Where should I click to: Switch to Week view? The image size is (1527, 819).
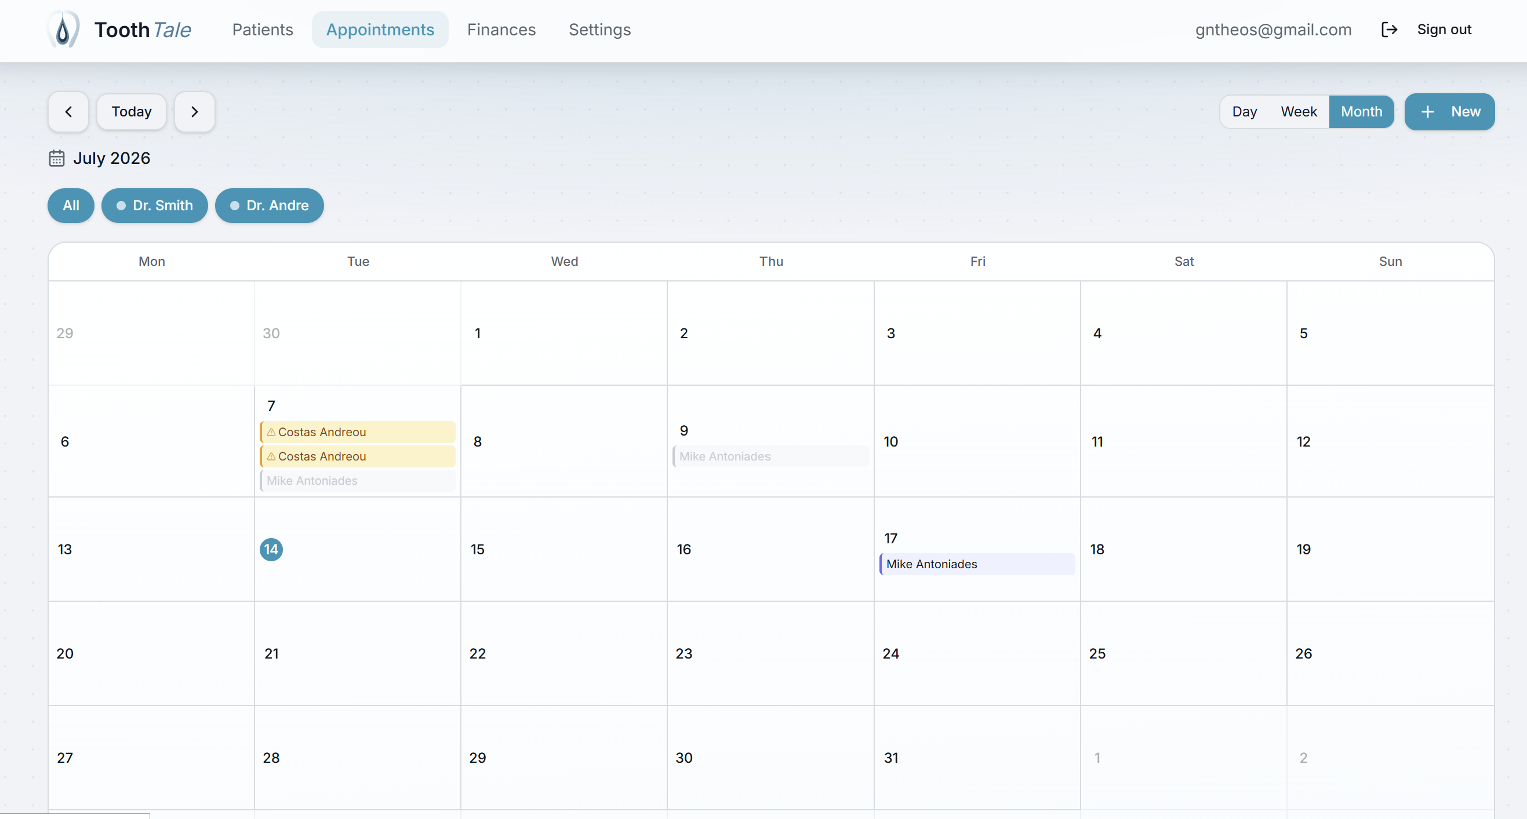coord(1298,111)
